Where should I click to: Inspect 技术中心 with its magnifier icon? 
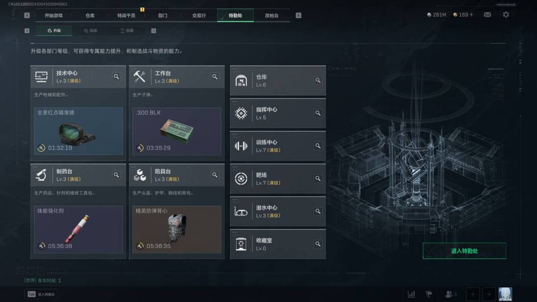pos(116,76)
